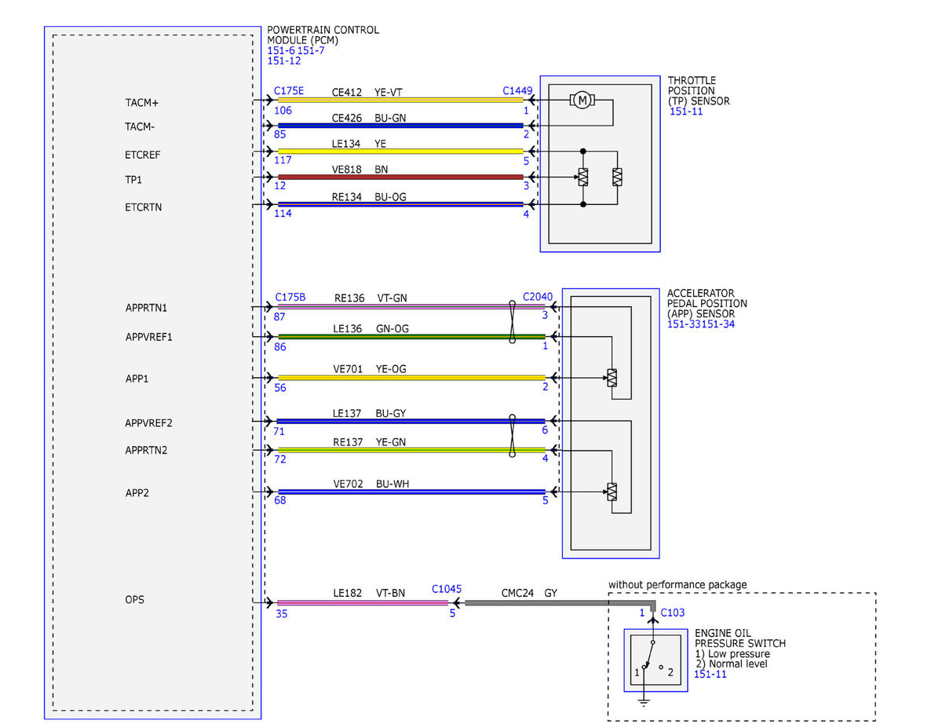Viewport: 942px width, 728px height.
Task: Click the "APP1" signal label
Action: click(137, 379)
